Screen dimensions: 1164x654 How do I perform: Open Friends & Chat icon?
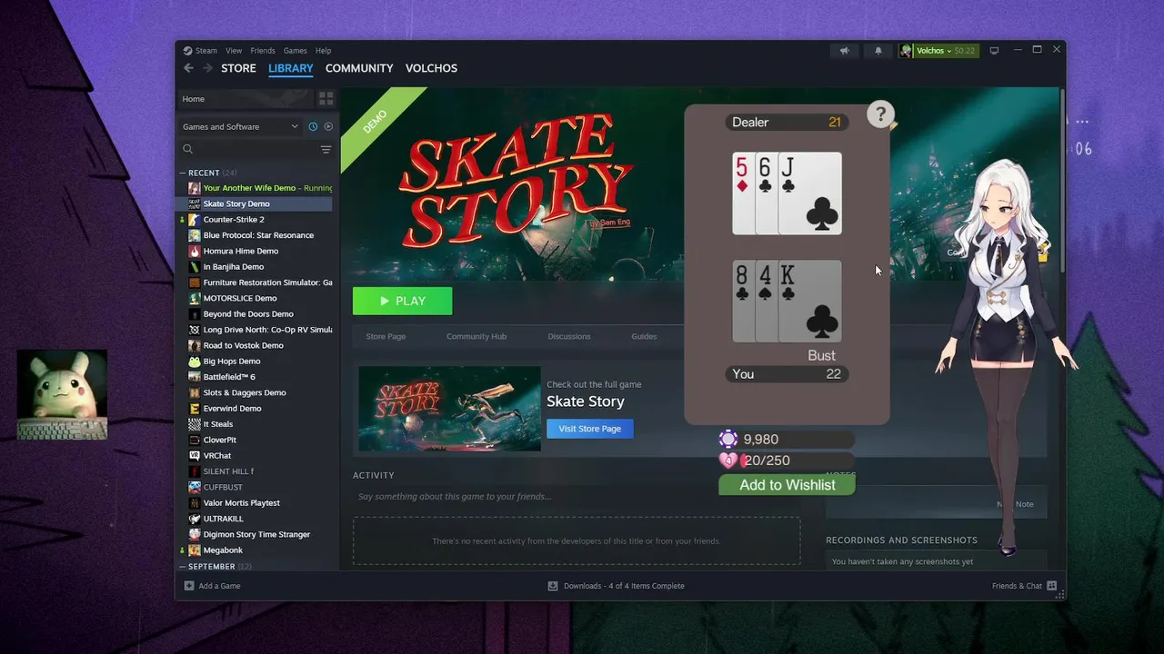tap(1051, 586)
